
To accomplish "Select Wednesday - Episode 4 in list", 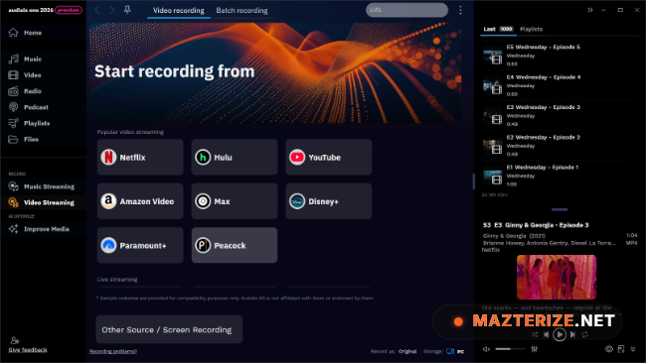I will (557, 85).
